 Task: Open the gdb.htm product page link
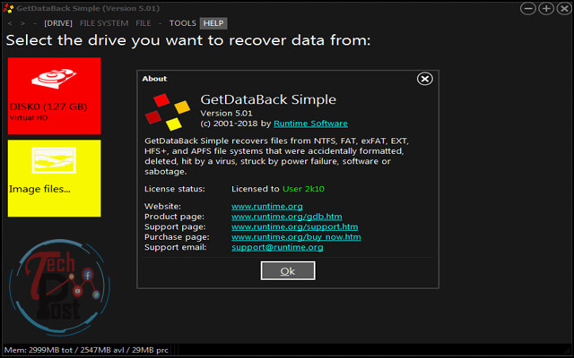[x=287, y=217]
